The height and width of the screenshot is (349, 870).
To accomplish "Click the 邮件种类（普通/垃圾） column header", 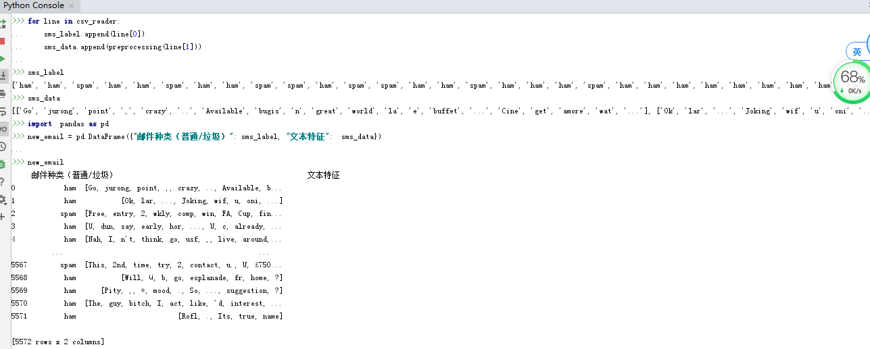I will coord(72,175).
